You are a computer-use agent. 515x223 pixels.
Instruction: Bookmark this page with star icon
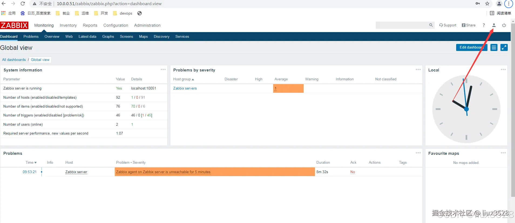pos(487,4)
